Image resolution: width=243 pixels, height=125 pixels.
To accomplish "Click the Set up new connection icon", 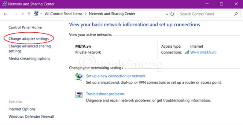I will click(79, 77).
